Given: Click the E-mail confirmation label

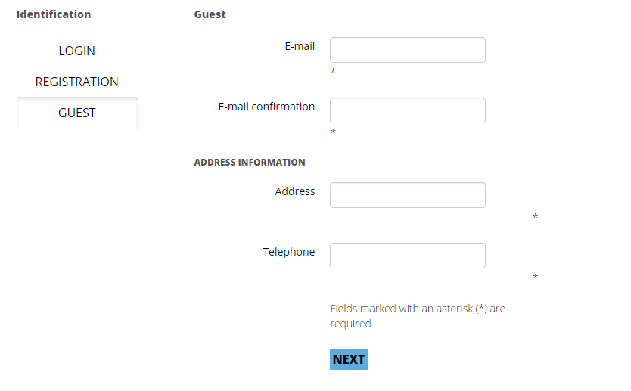Looking at the screenshot, I should coord(266,107).
